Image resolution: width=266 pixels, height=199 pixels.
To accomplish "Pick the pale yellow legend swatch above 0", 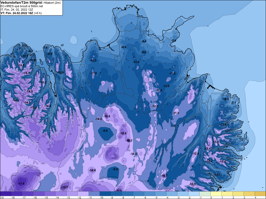I will [216, 194].
